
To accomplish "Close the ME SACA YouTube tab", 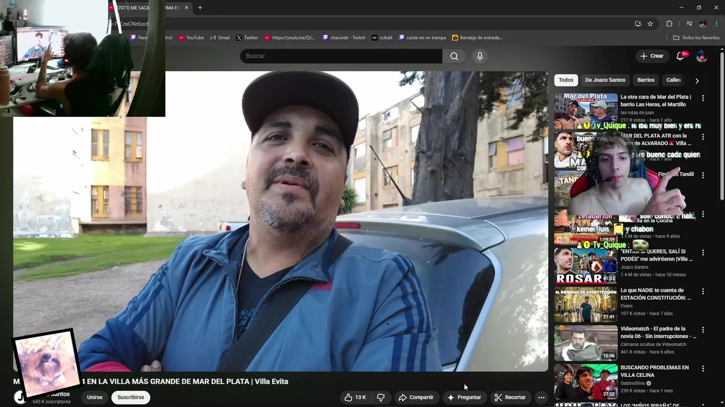I will pos(186,7).
